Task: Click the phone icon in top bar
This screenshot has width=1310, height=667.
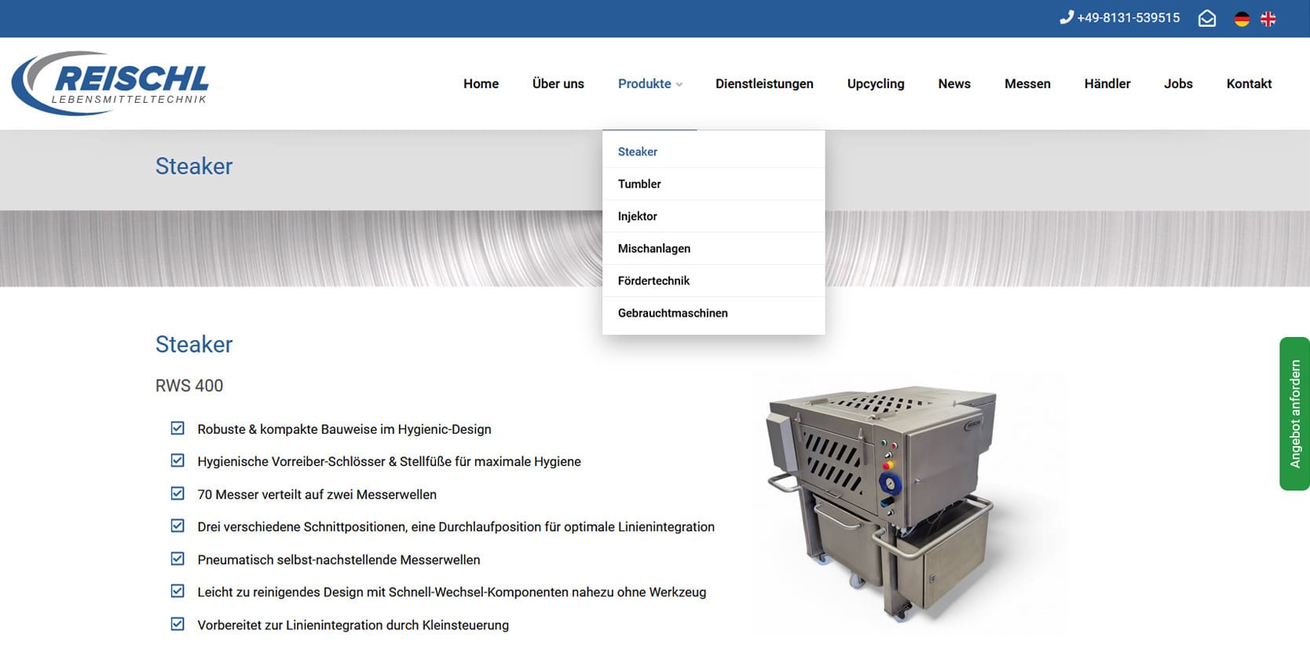Action: coord(1066,17)
